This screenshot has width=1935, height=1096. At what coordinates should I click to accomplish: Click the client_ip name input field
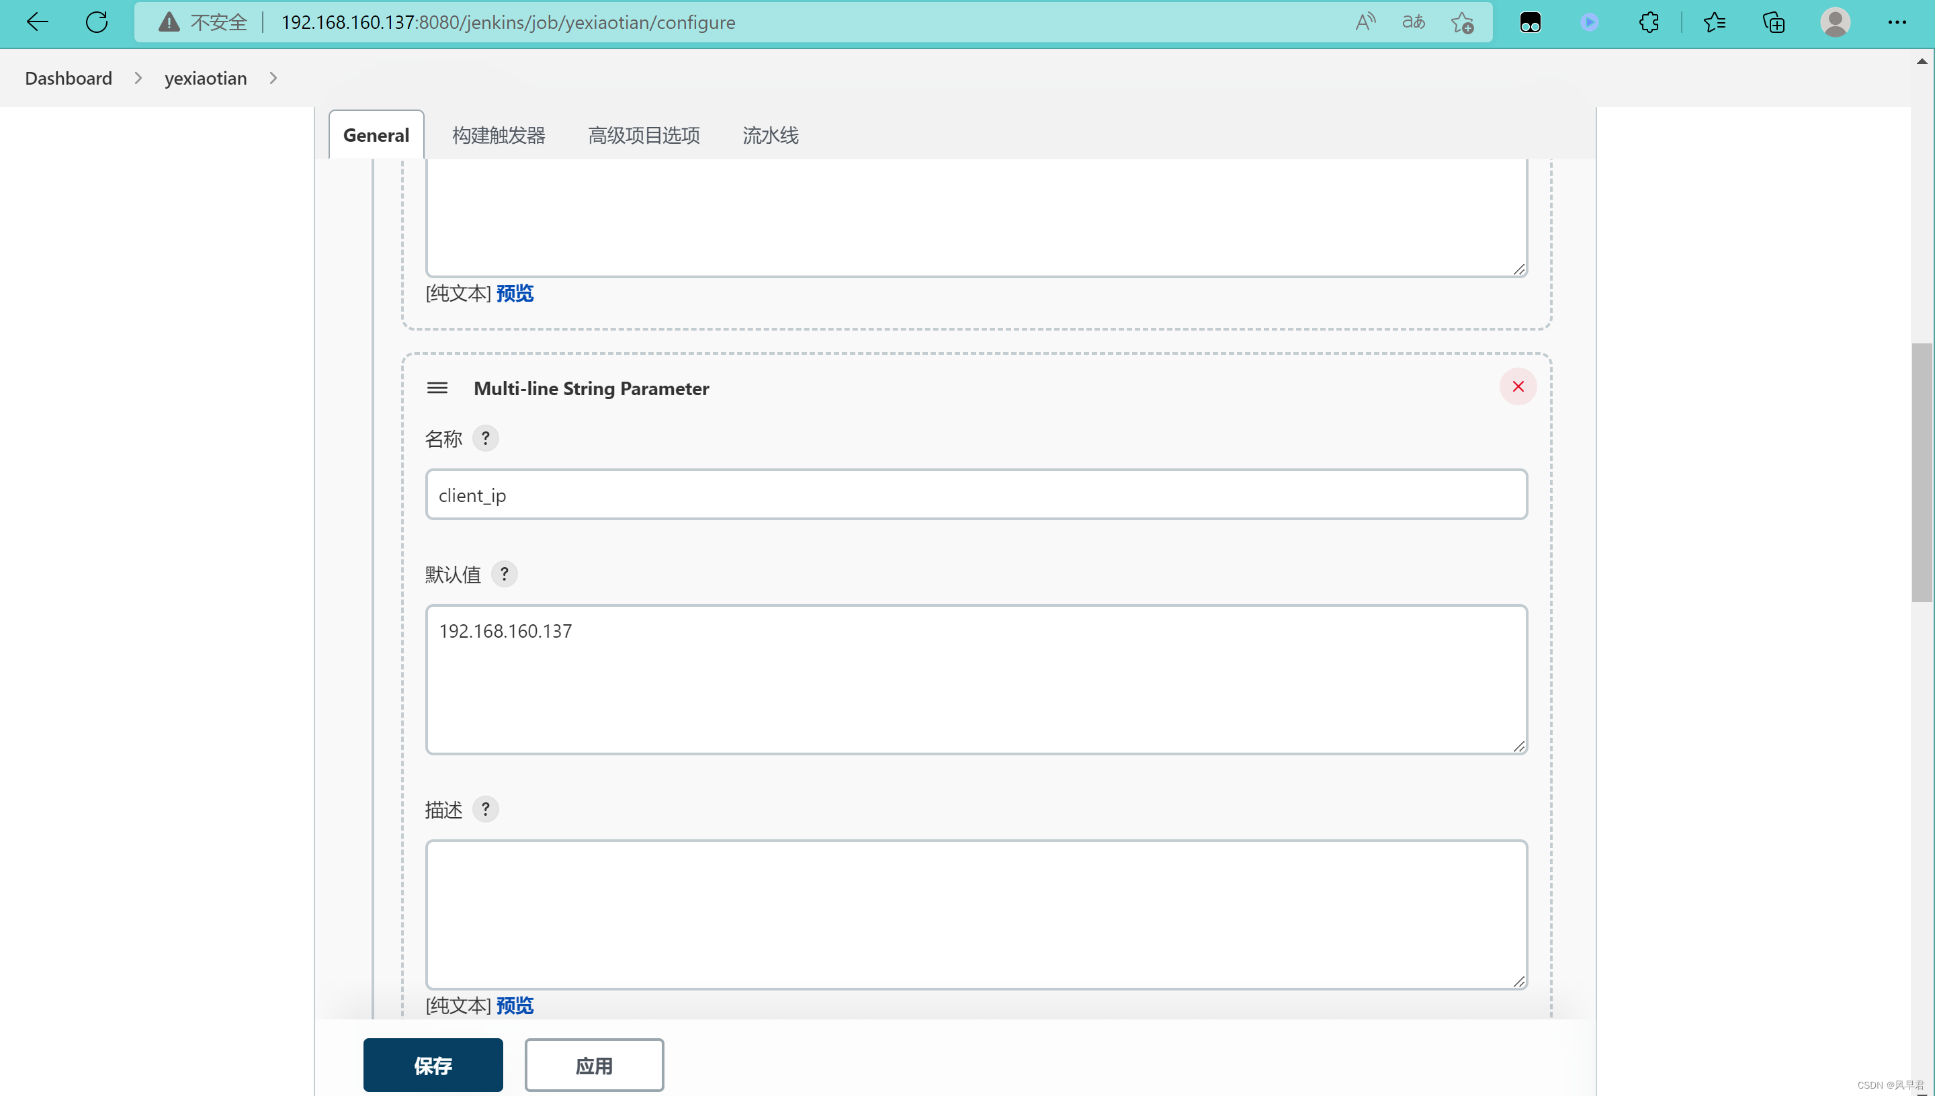coord(976,495)
